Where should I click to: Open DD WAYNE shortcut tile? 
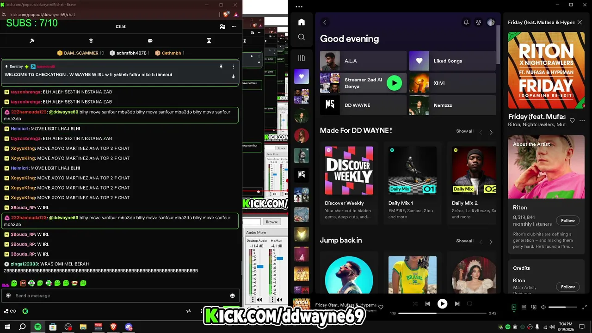[x=363, y=105]
